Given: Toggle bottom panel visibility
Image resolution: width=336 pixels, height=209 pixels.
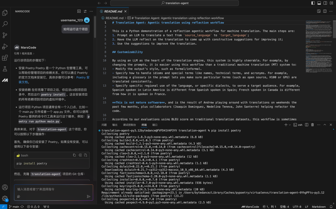Looking at the screenshot, I should point(319,3).
